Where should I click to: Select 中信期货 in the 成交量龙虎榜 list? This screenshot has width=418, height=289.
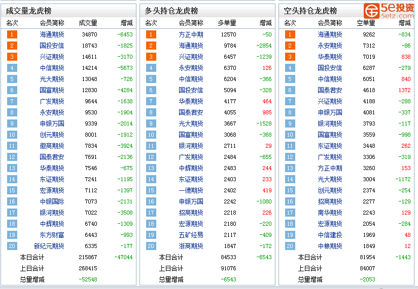[x=52, y=68]
